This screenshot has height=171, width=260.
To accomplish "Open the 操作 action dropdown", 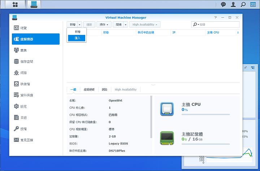I will (x=104, y=24).
